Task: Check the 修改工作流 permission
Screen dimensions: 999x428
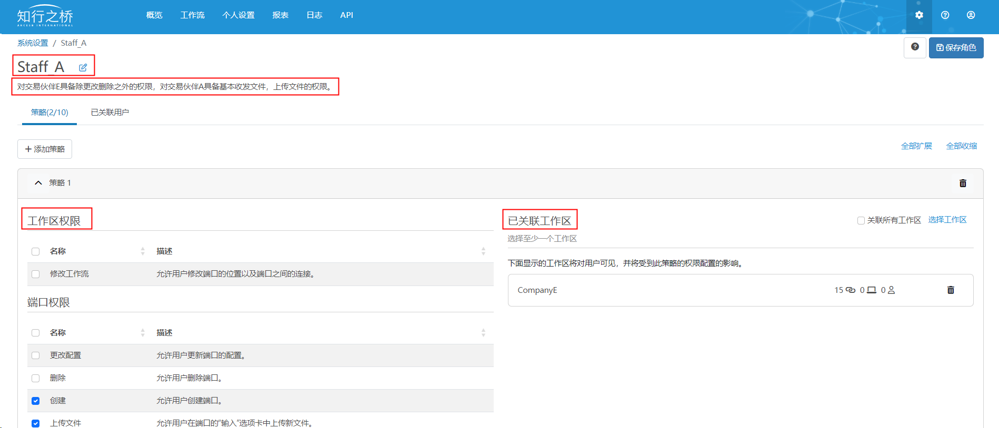Action: tap(36, 274)
